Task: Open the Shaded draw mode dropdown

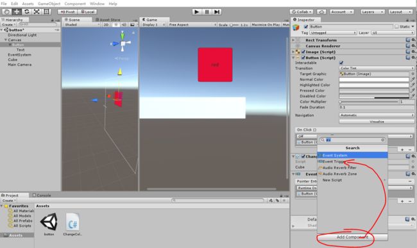Action: pos(82,24)
